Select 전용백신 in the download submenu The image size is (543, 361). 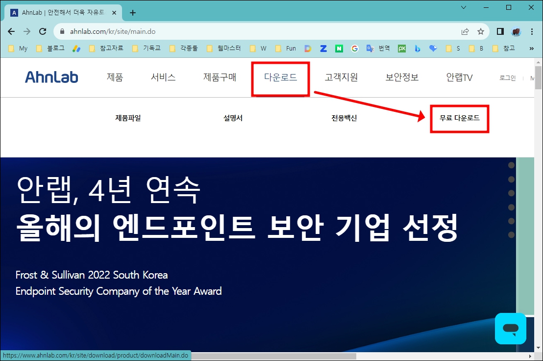(x=344, y=118)
